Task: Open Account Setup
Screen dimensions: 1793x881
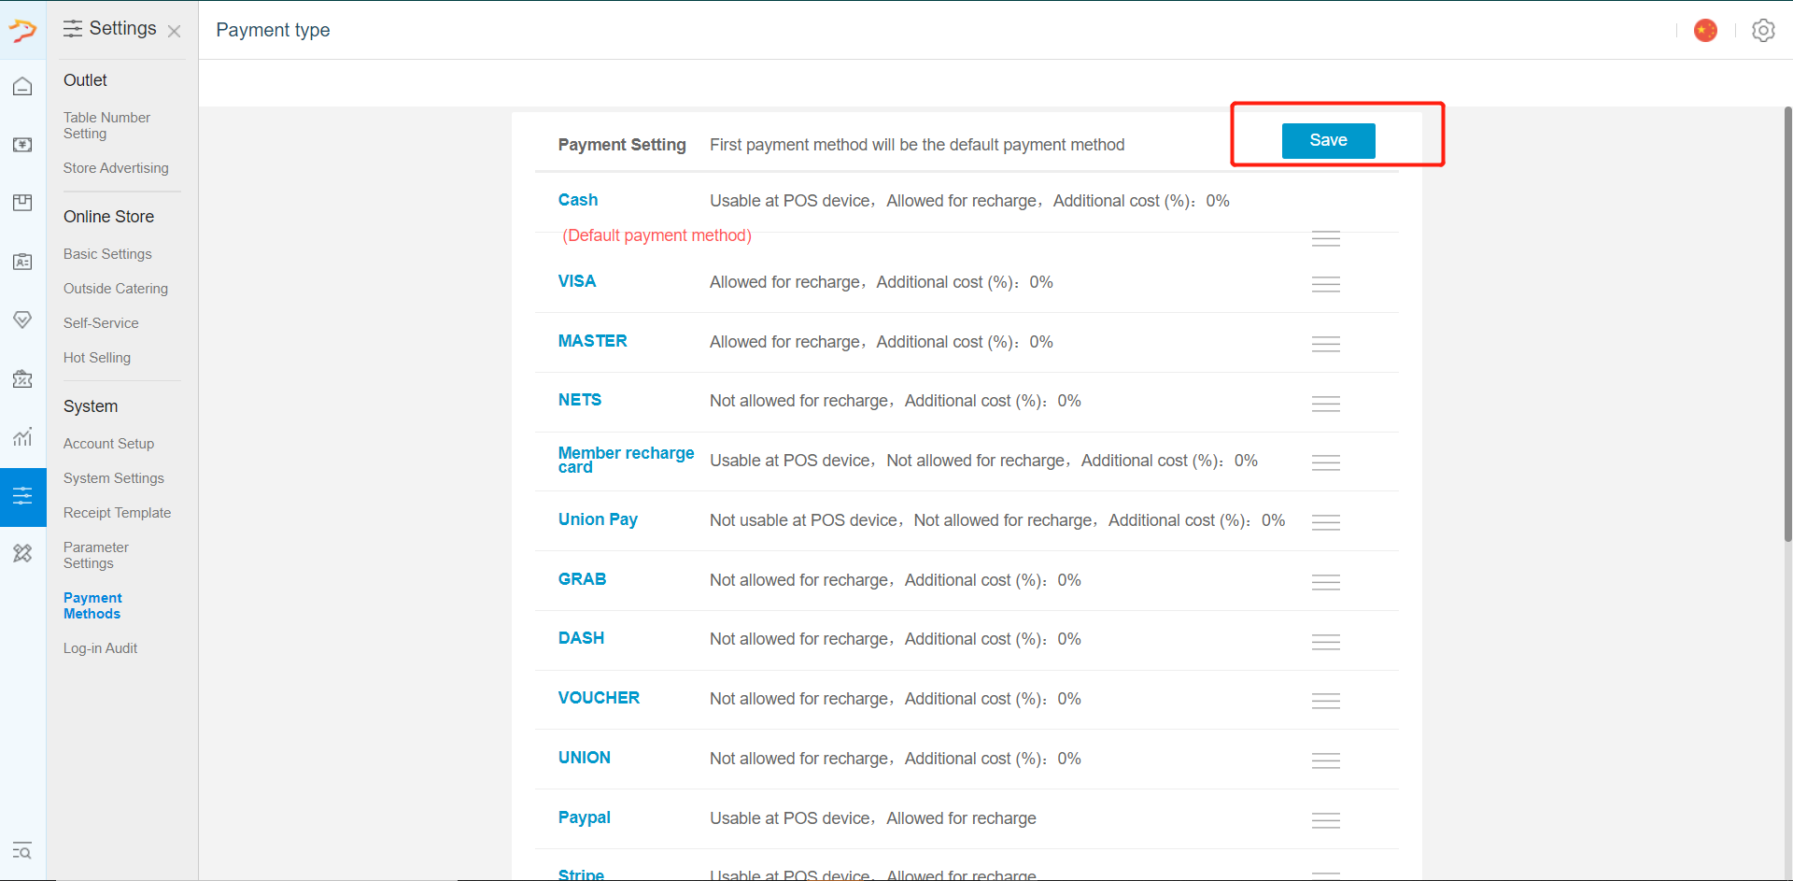Action: click(108, 444)
